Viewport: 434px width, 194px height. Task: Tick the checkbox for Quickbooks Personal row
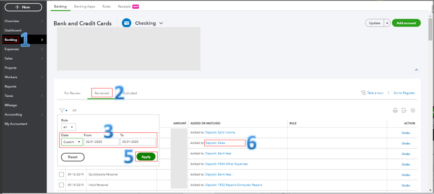coord(61,174)
